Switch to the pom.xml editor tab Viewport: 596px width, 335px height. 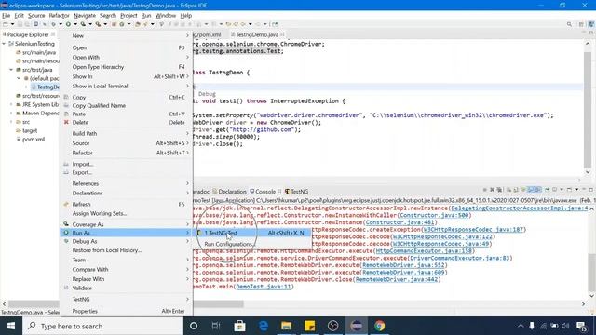point(207,34)
